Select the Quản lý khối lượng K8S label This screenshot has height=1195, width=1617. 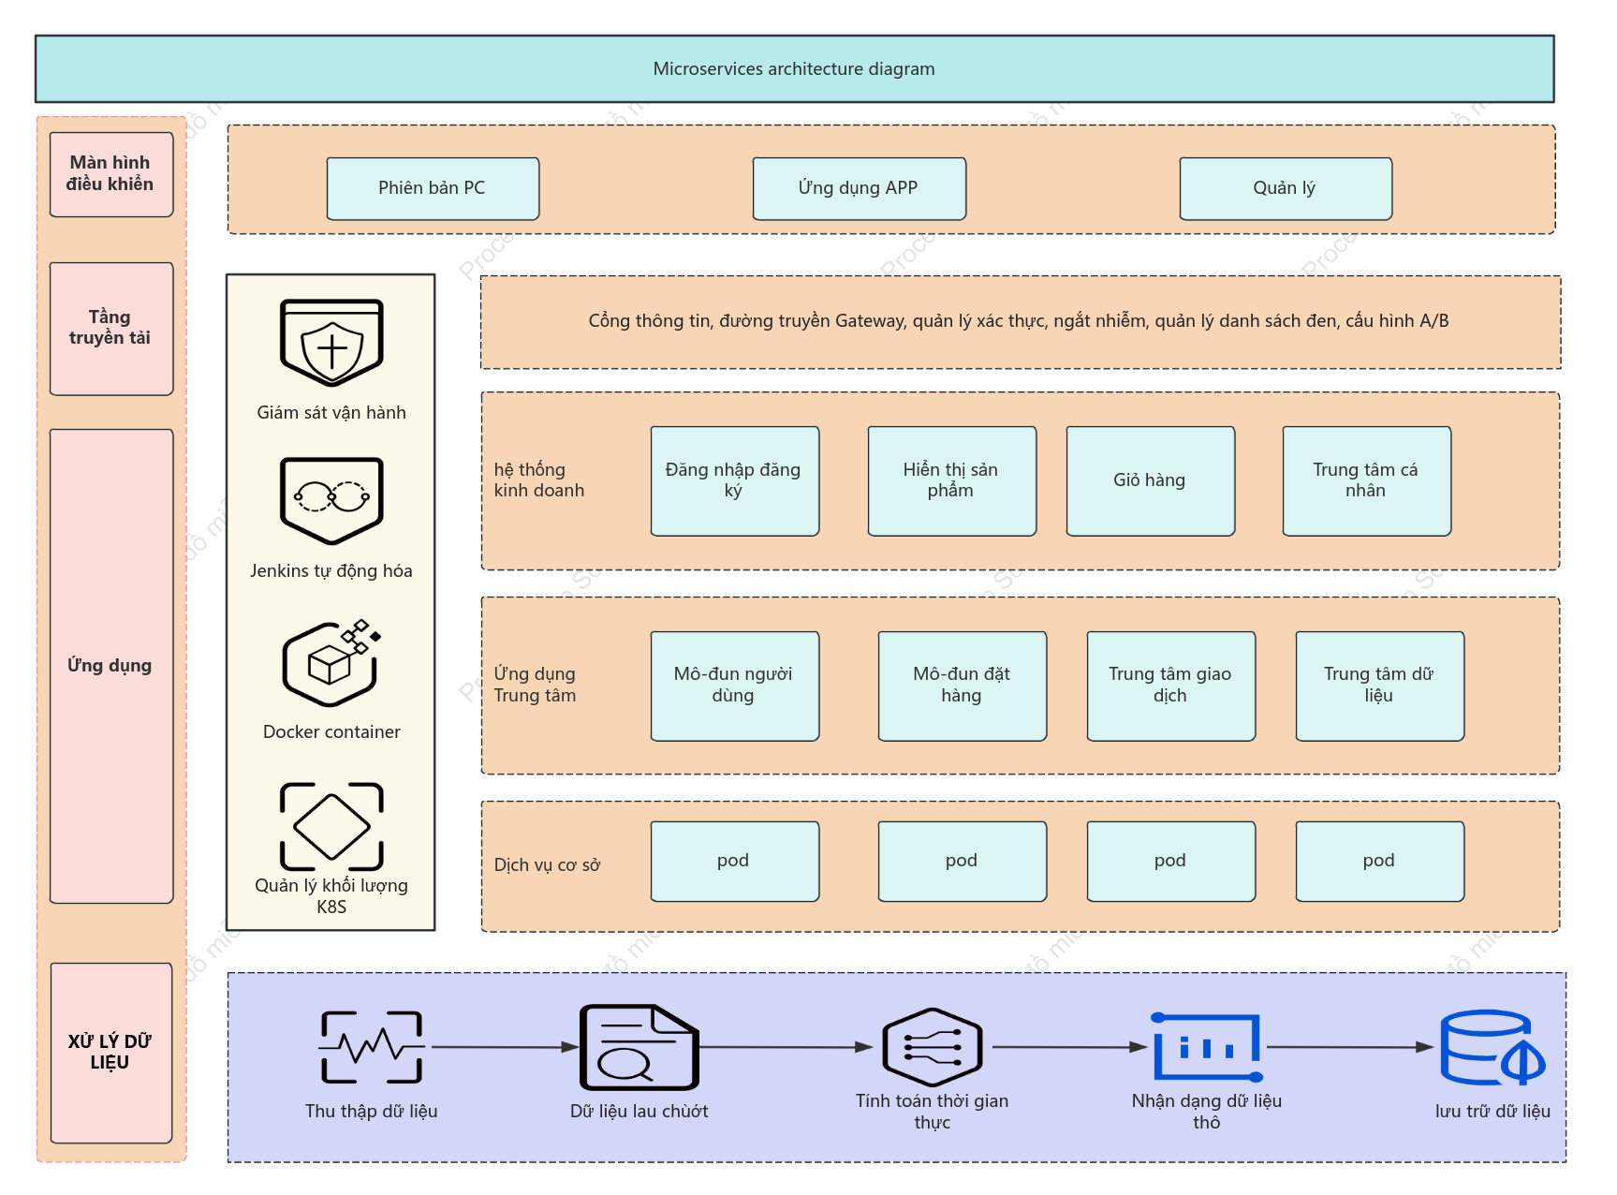pyautogui.click(x=331, y=896)
